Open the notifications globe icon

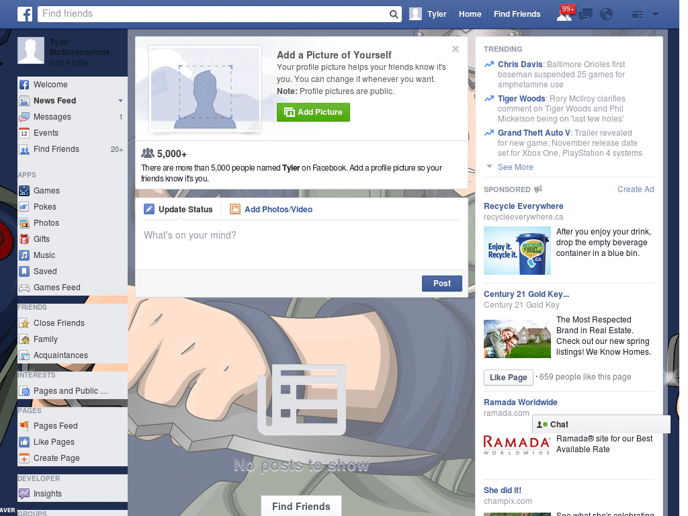click(x=607, y=15)
